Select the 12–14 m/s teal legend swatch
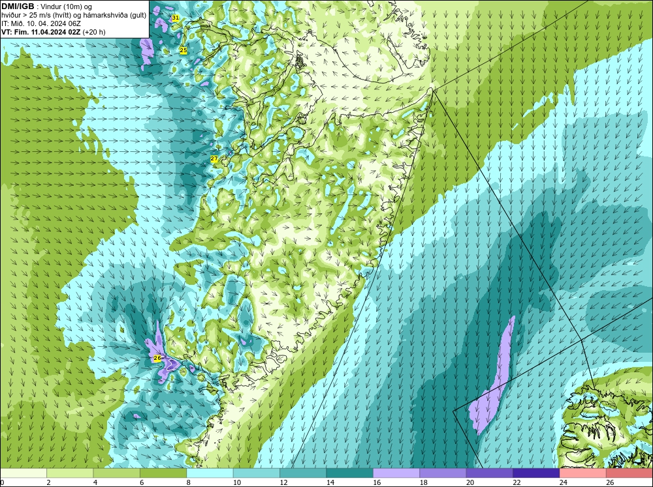This screenshot has width=653, height=487. (x=303, y=473)
